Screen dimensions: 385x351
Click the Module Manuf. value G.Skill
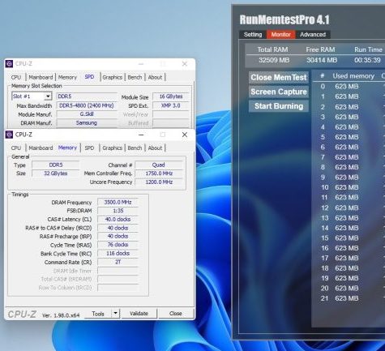pyautogui.click(x=87, y=114)
